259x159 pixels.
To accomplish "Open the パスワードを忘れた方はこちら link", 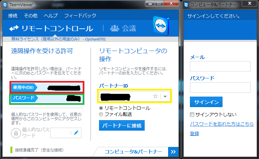I will 222,124.
